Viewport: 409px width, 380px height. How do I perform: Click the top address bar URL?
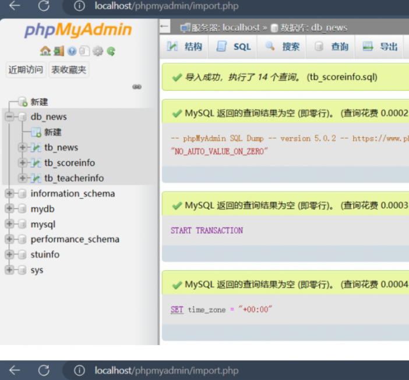click(167, 6)
